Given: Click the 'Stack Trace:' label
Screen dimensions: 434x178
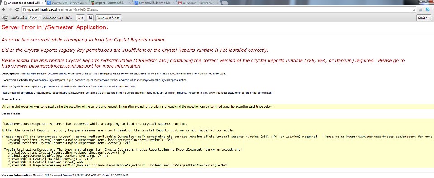Looking at the screenshot, I should click(11, 114).
